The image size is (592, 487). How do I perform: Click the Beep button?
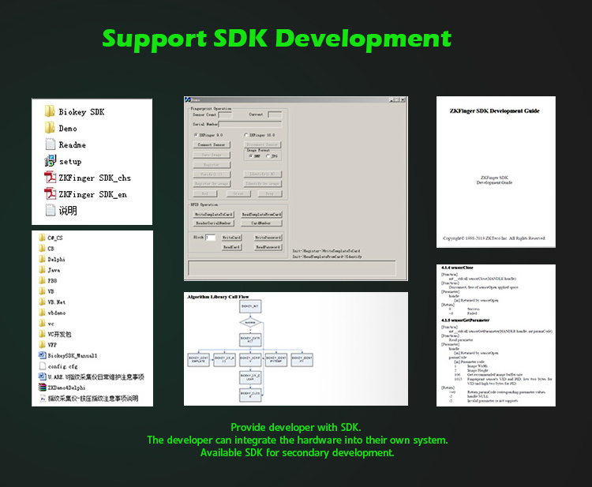(x=270, y=193)
